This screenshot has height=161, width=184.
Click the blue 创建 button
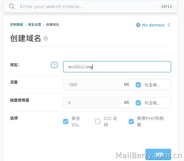click(x=158, y=154)
